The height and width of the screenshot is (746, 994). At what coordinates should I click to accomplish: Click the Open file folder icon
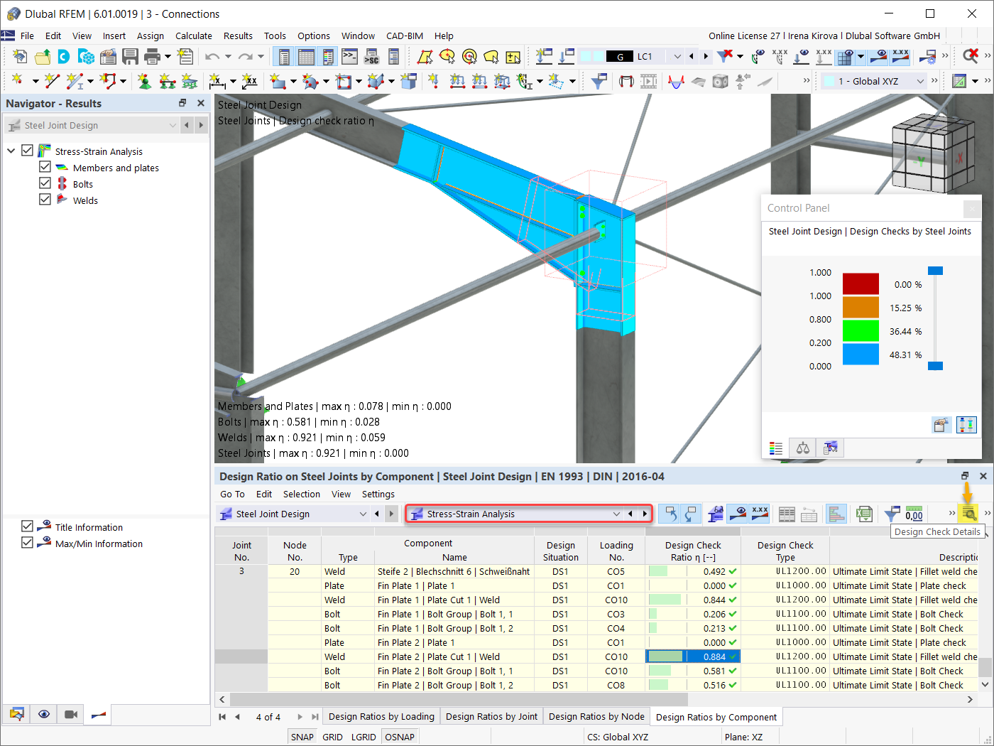(x=43, y=56)
